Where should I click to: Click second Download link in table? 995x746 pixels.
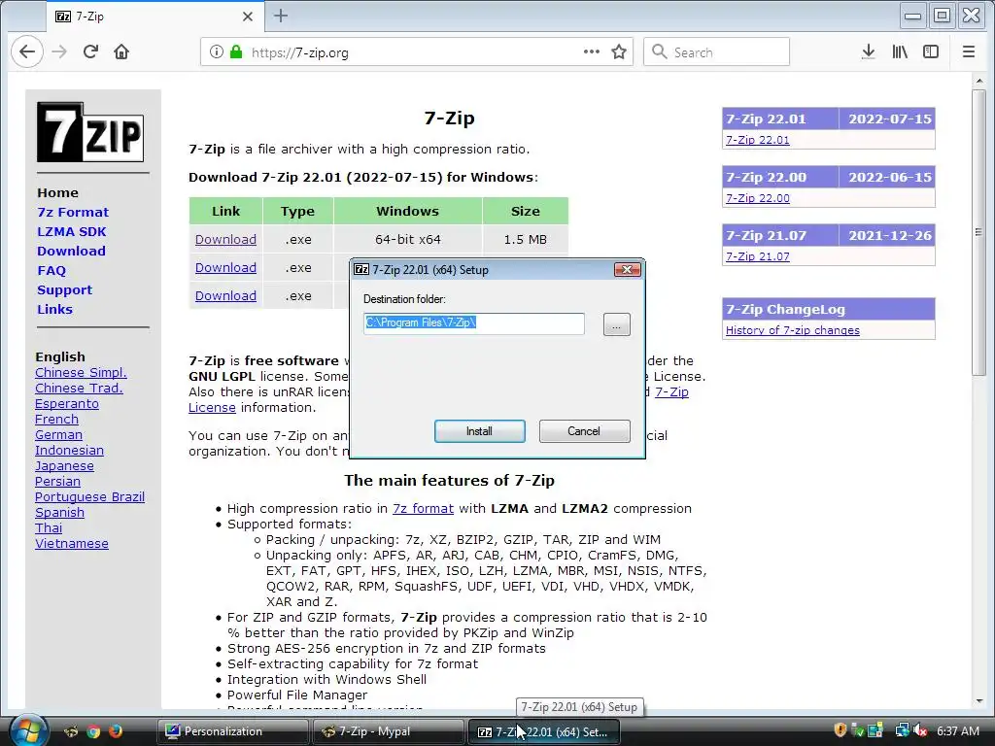[x=225, y=268]
